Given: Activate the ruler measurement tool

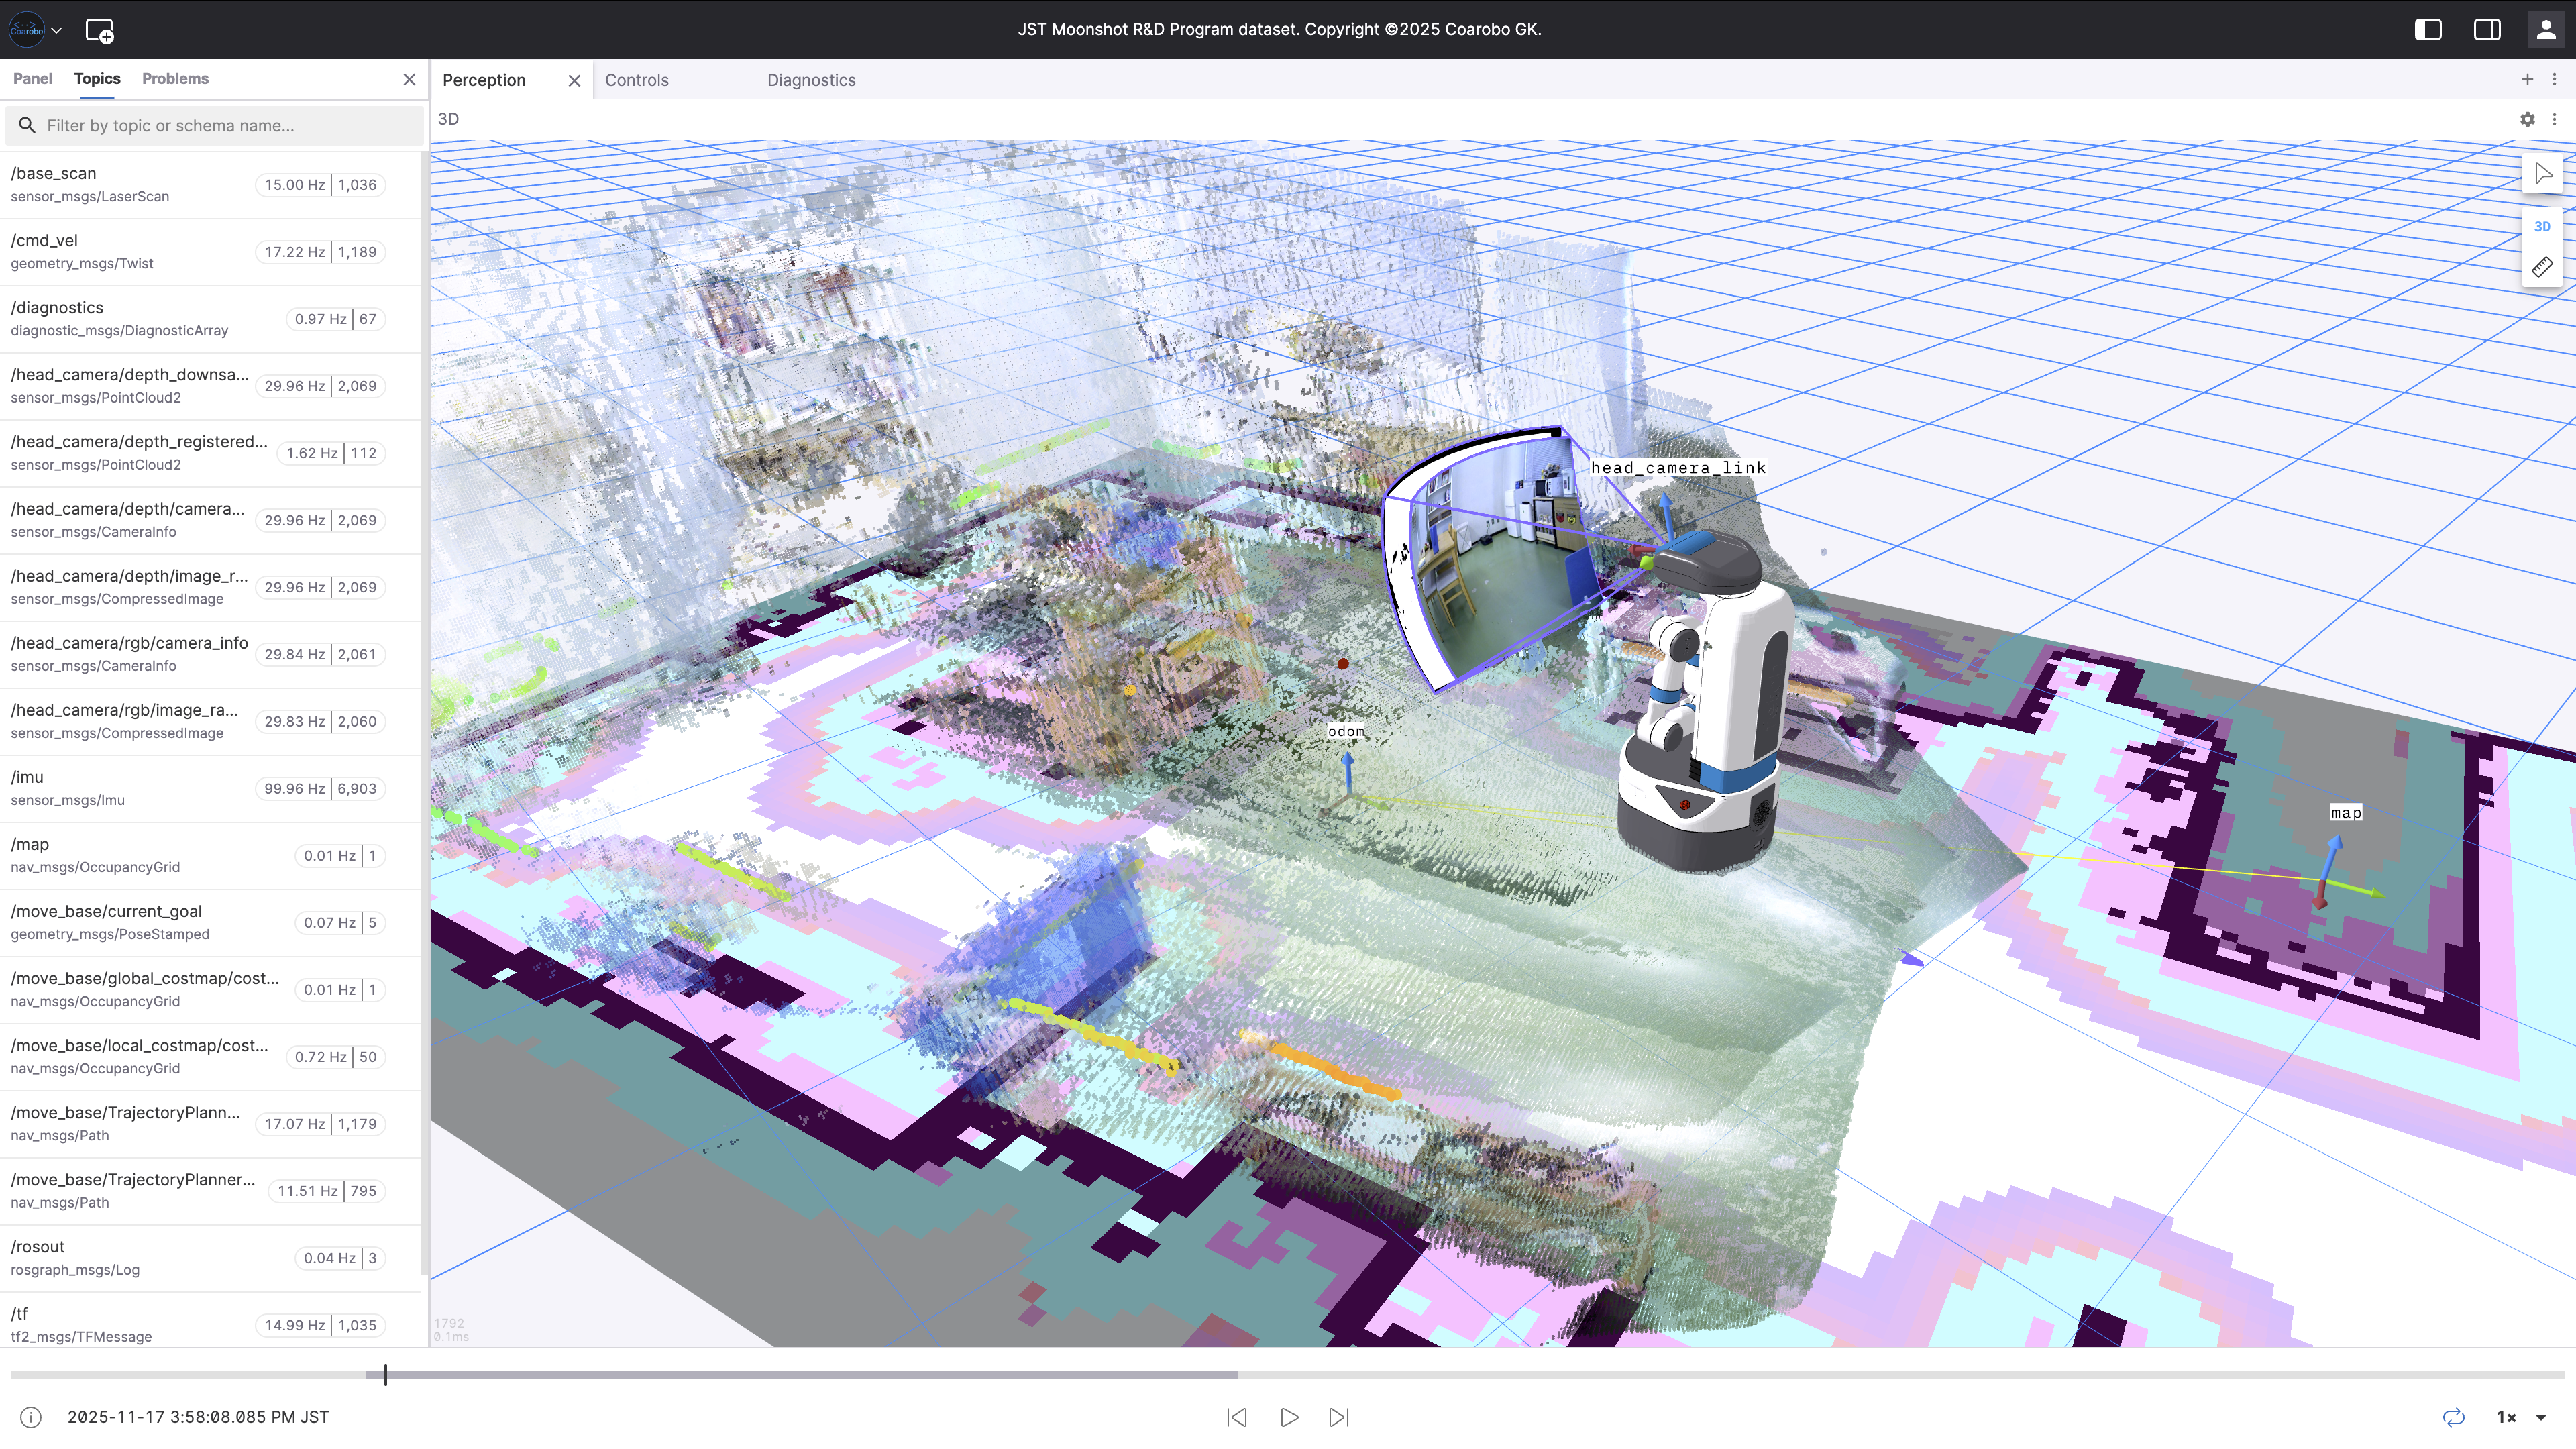Looking at the screenshot, I should pos(2541,265).
